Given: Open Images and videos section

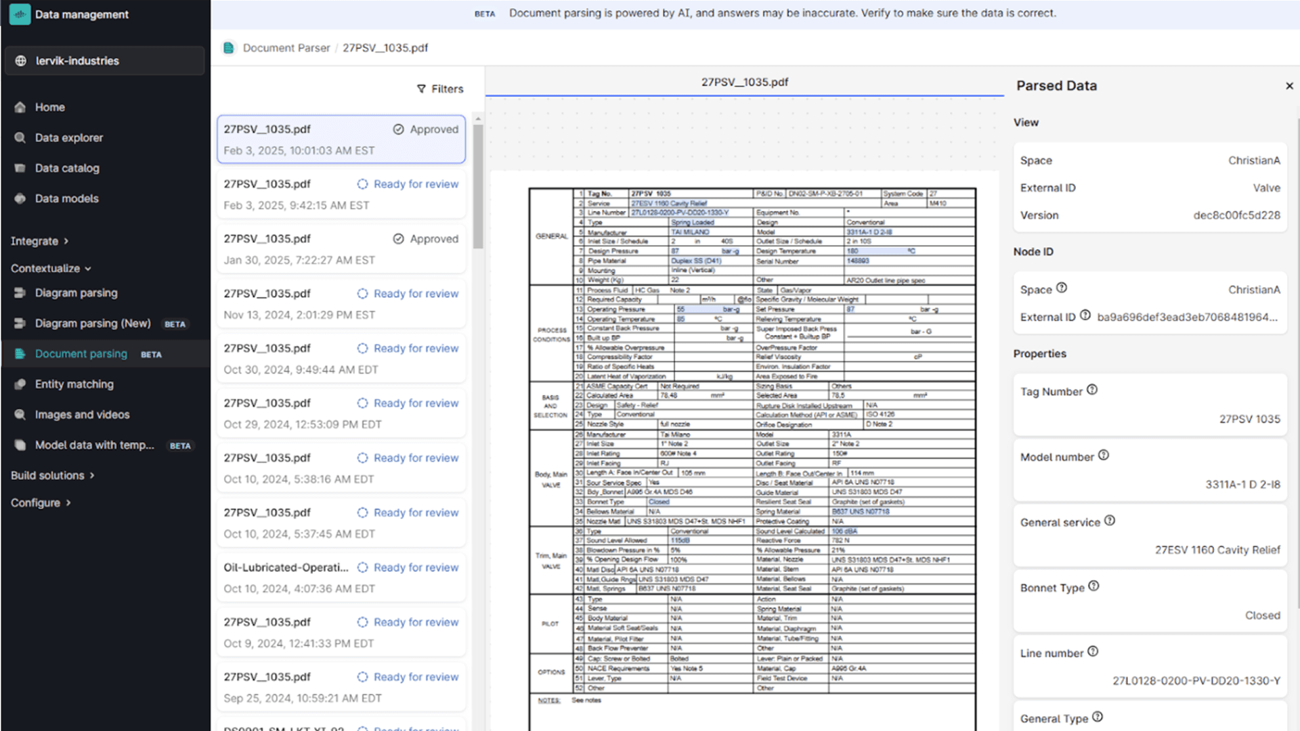Looking at the screenshot, I should (x=82, y=414).
